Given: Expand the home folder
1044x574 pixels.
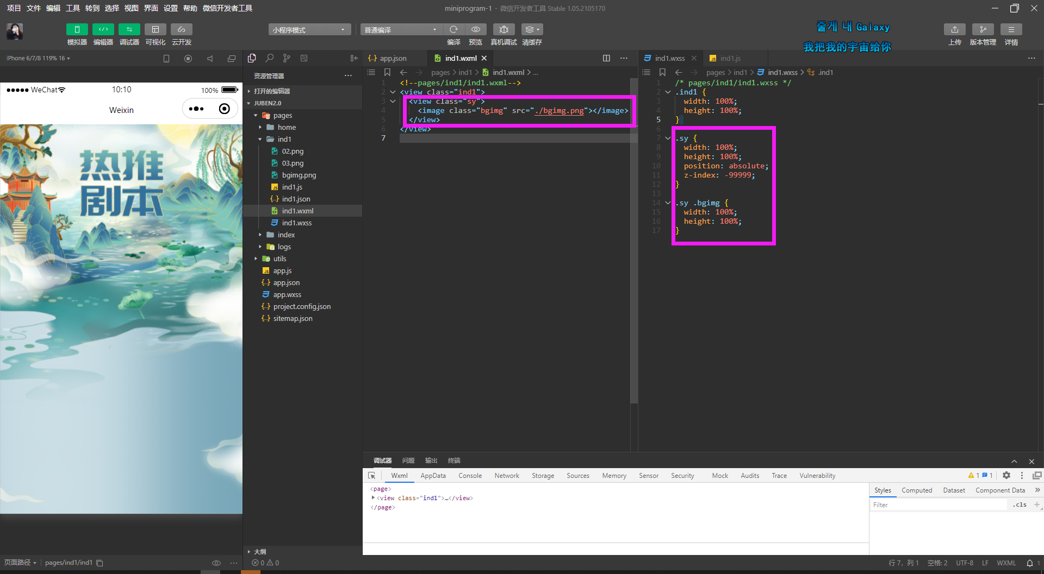Looking at the screenshot, I should (x=302, y=127).
